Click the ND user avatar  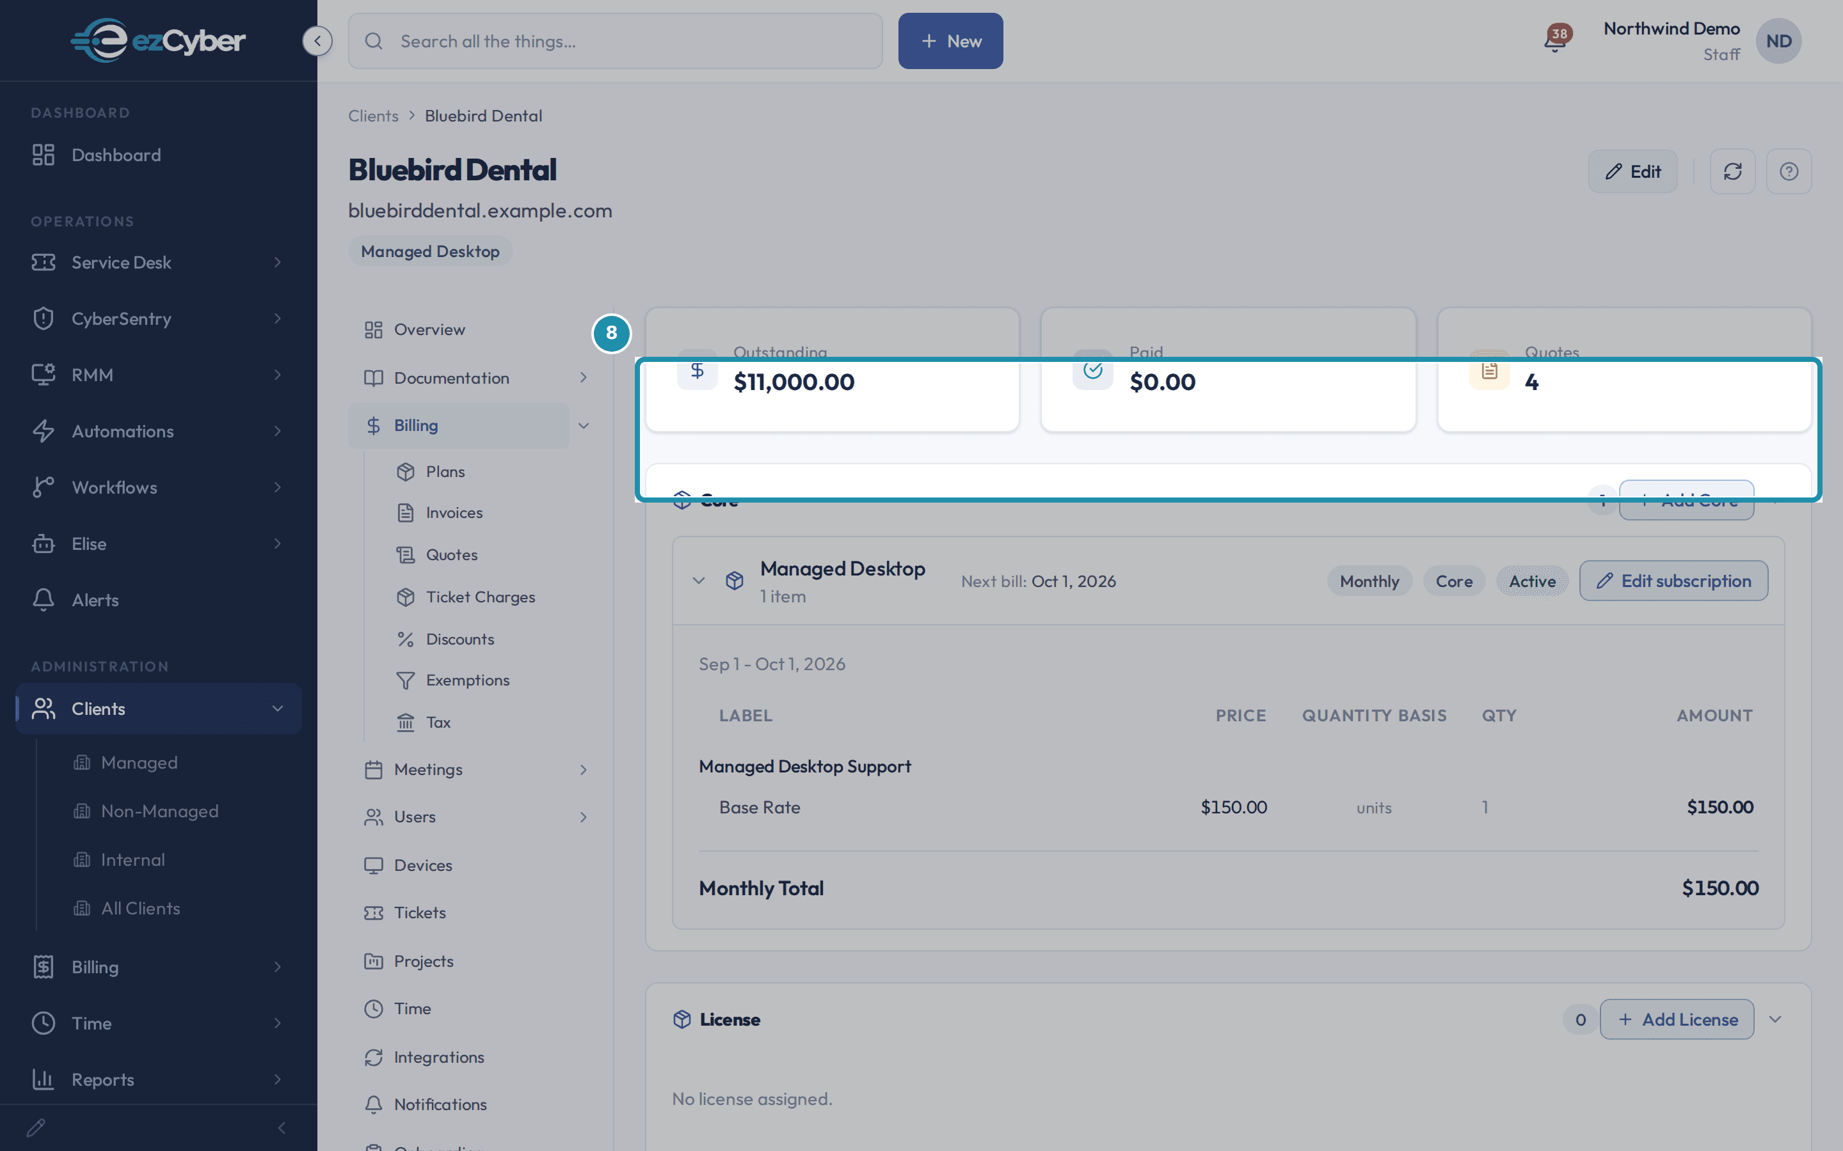[1778, 41]
